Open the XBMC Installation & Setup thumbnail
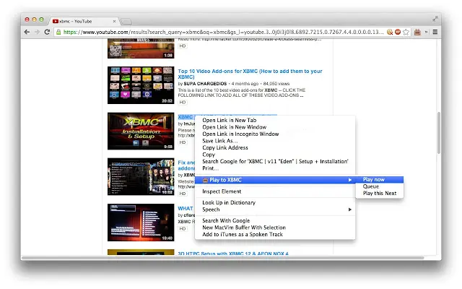462x289 pixels. (x=141, y=131)
